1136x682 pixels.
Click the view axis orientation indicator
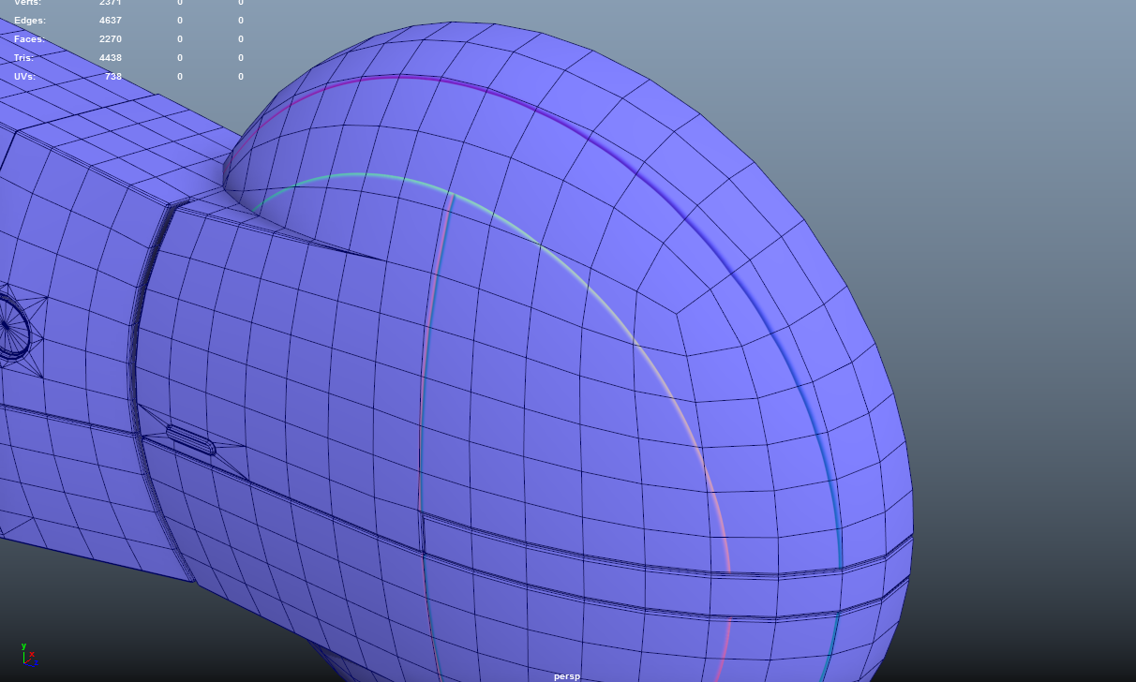(x=28, y=653)
